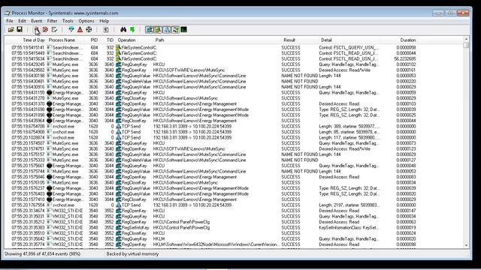
Task: Click the Find binoculars icon
Action: tap(123, 30)
